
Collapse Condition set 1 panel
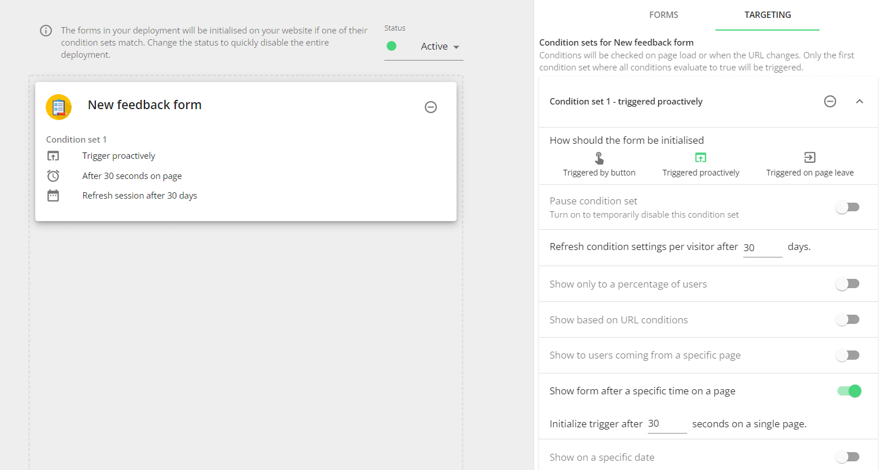[x=860, y=101]
